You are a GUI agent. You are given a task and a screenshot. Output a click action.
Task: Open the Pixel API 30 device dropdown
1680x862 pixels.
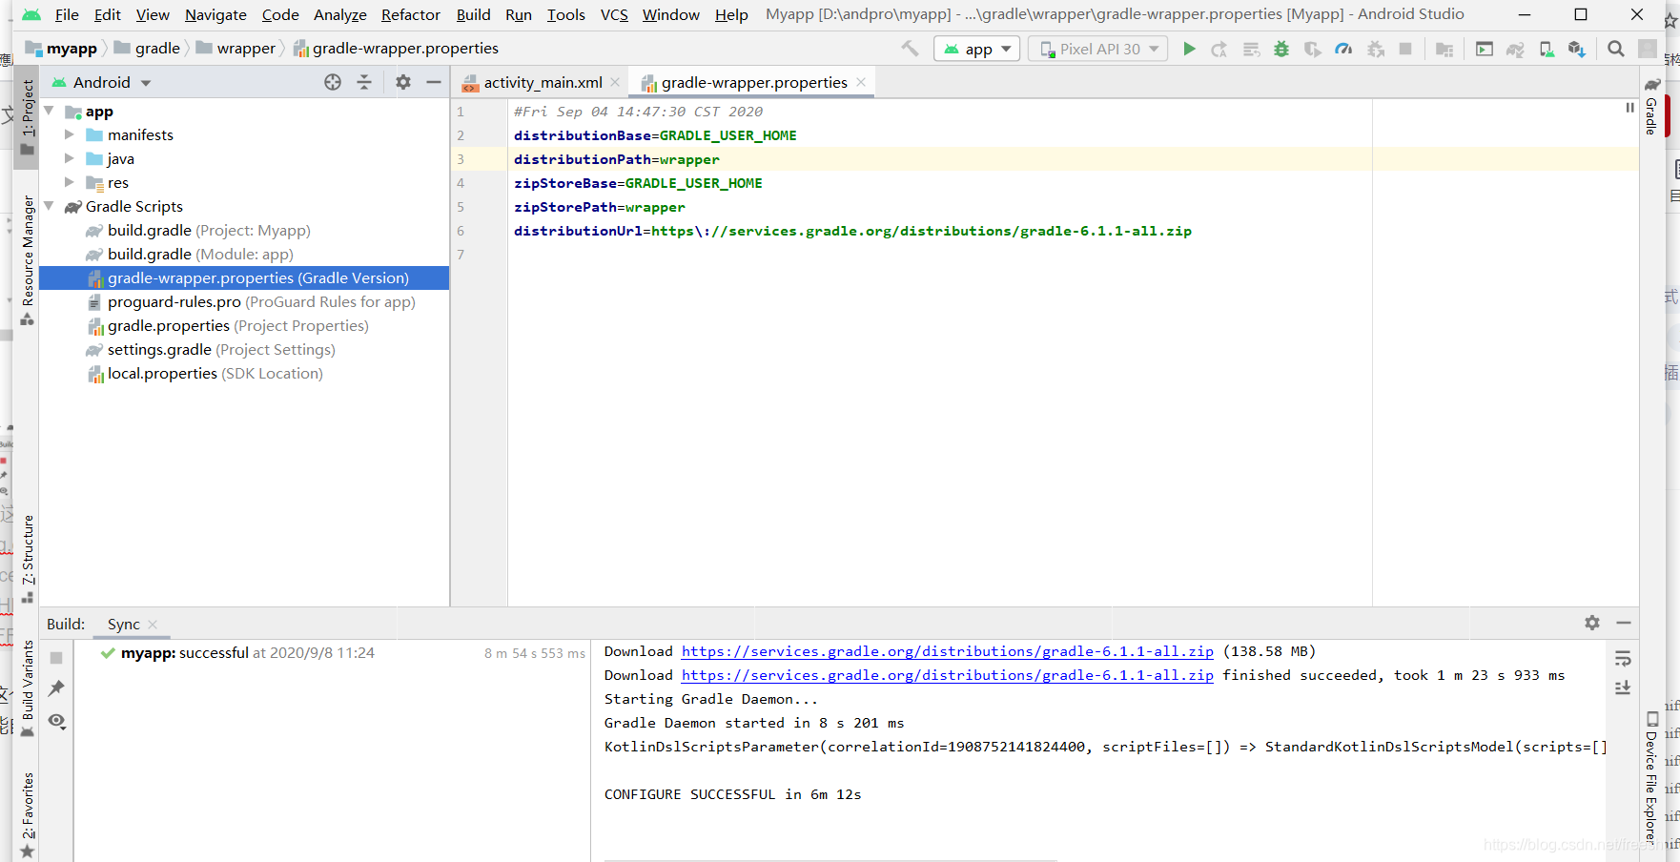tap(1098, 49)
